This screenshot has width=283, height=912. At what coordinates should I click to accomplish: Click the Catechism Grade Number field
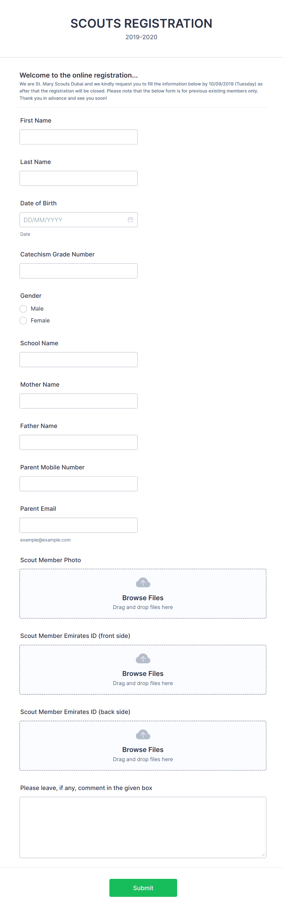(78, 270)
